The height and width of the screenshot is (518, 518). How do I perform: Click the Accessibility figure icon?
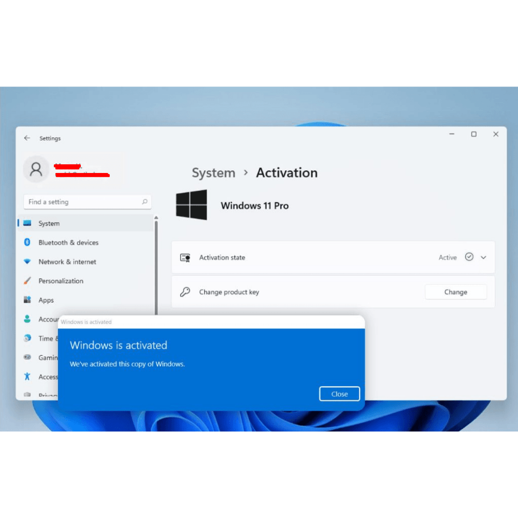(27, 376)
